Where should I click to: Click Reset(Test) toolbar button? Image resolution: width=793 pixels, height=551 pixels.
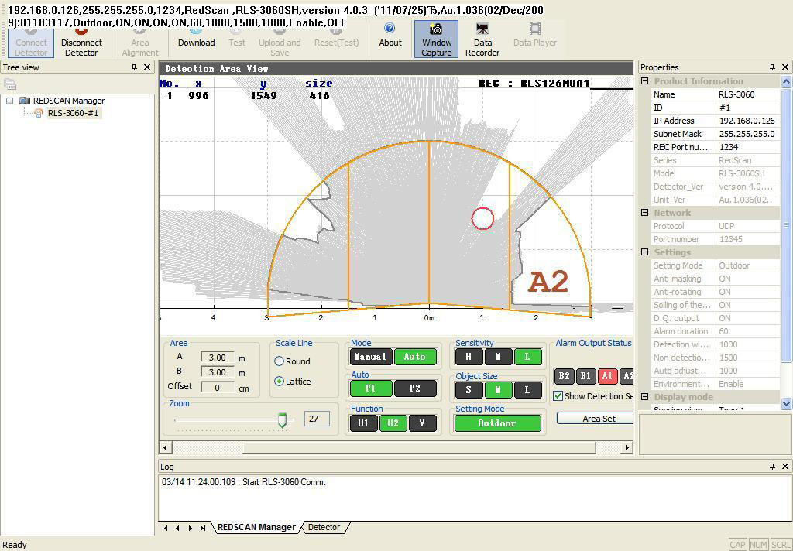click(336, 38)
